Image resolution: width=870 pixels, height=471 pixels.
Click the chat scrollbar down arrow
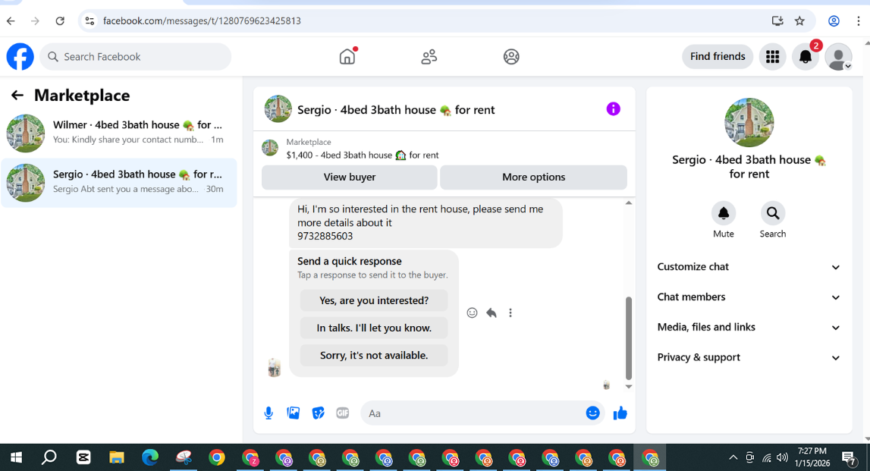(629, 387)
